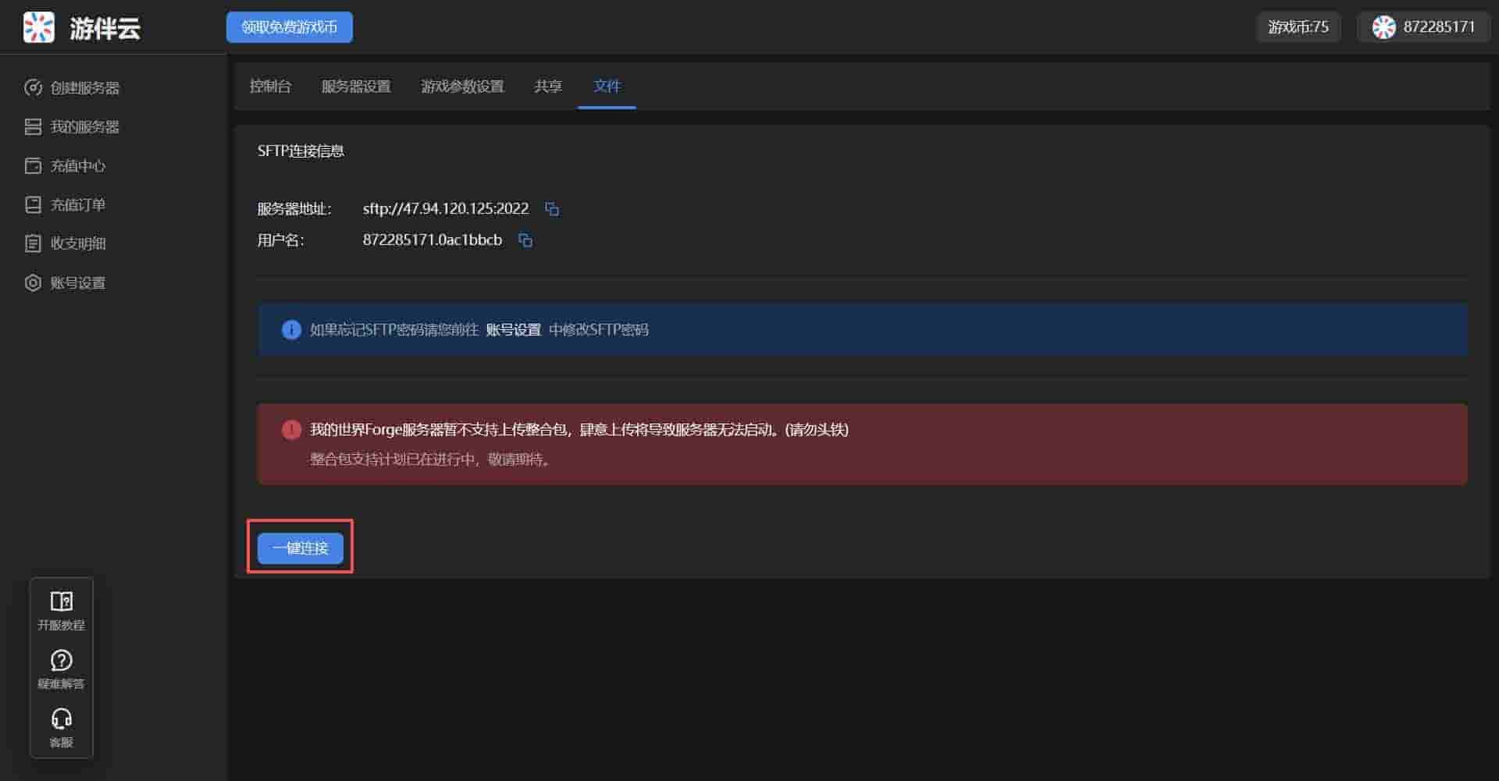Click the 客服 label text

tap(62, 742)
